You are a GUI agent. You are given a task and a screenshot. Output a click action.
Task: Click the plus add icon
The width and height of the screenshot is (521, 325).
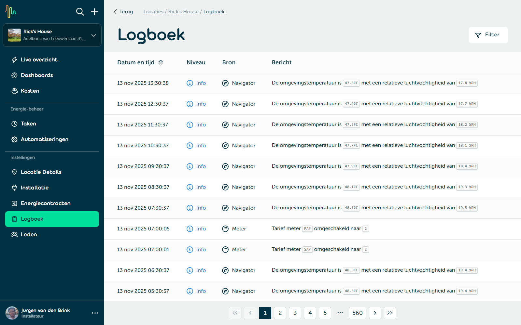(94, 12)
